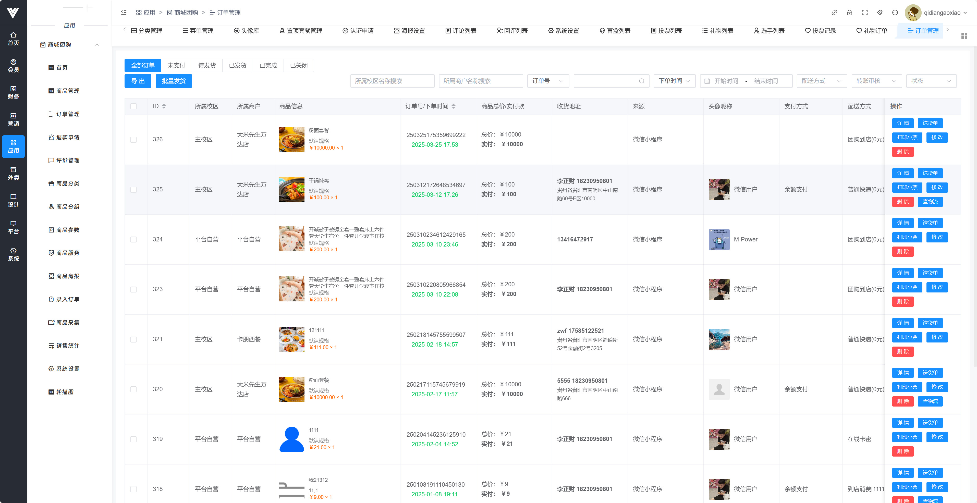Click the fullscreen toggle icon
977x503 pixels.
(x=864, y=13)
